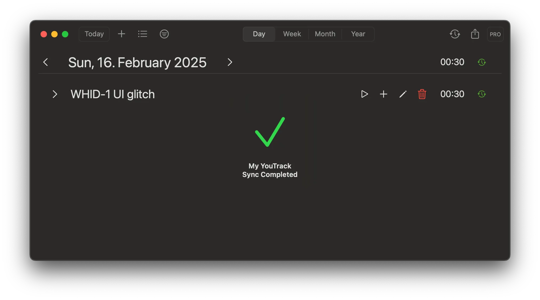Delete the WHID-1 UI glitch entry
This screenshot has width=540, height=300.
click(422, 94)
